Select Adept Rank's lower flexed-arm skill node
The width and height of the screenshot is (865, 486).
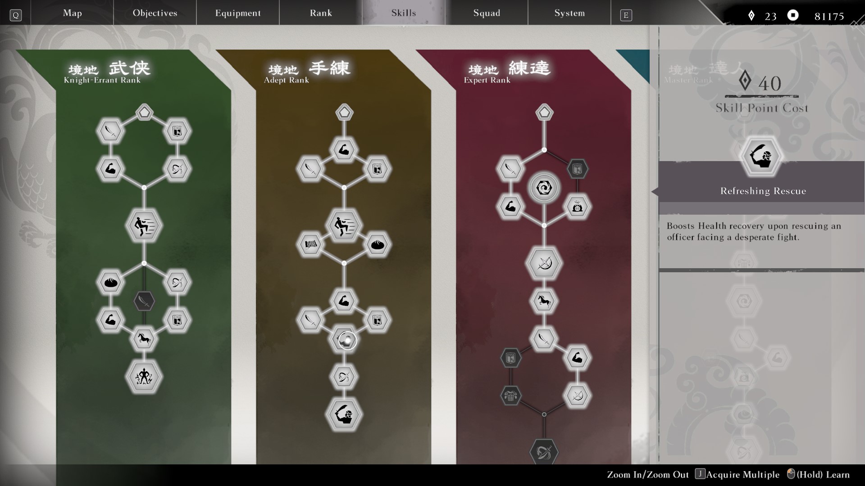(344, 301)
